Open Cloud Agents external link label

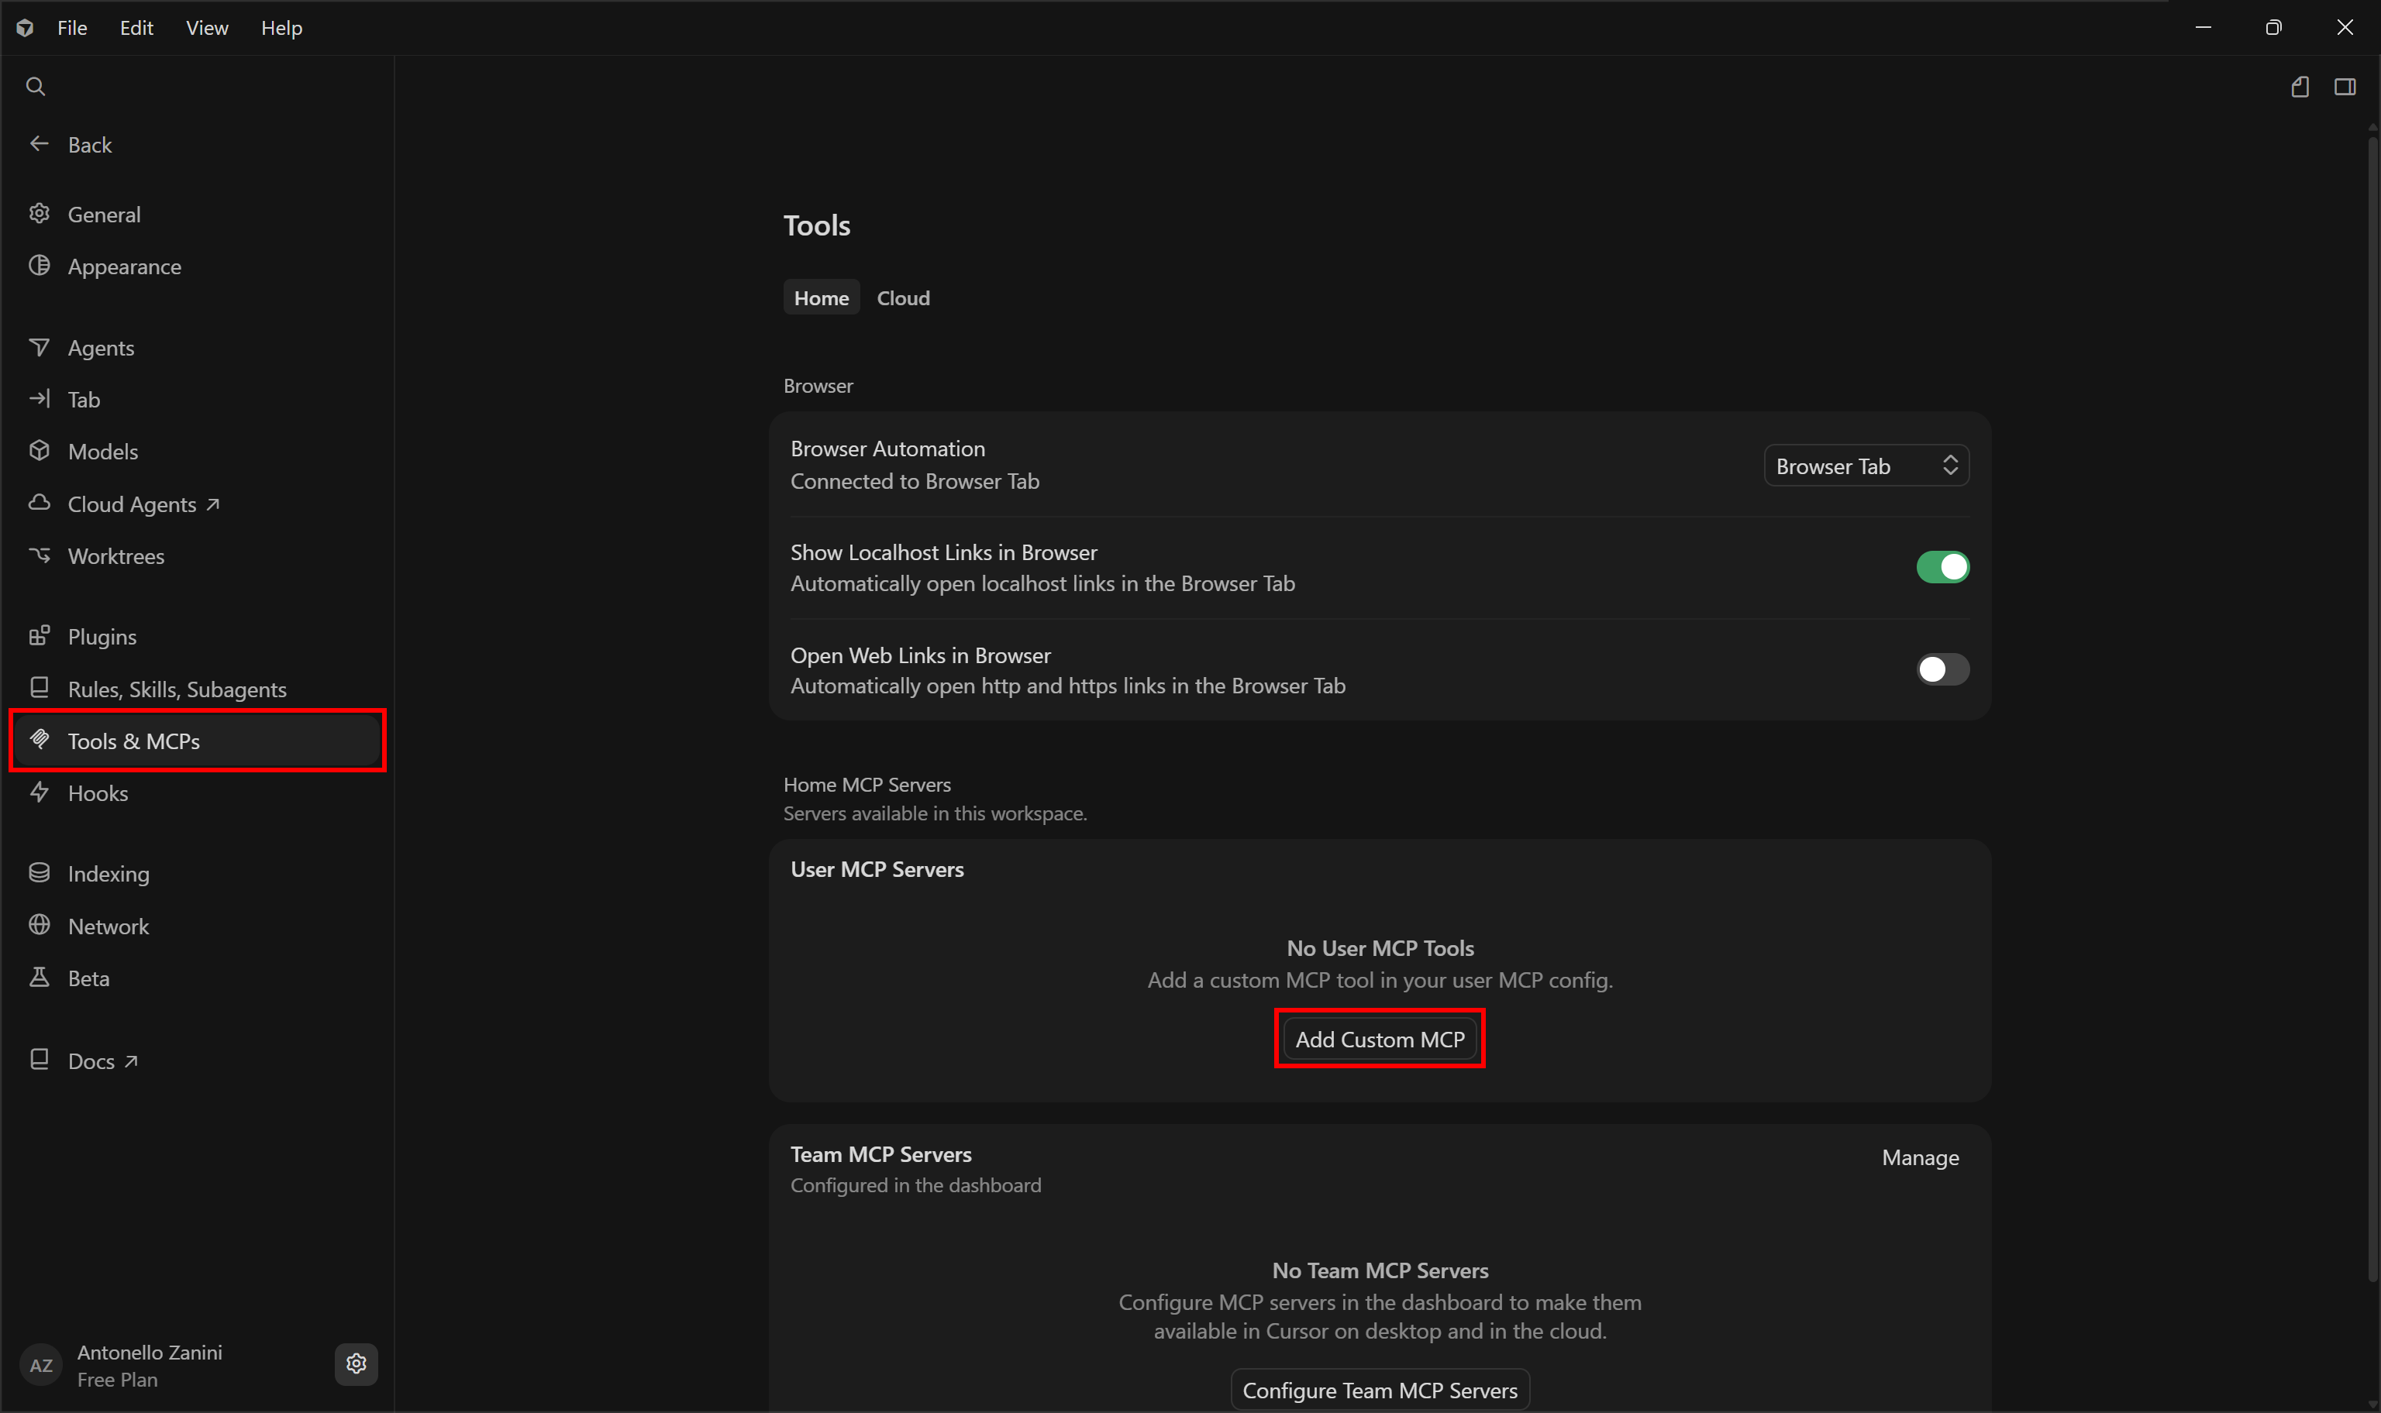click(x=143, y=504)
